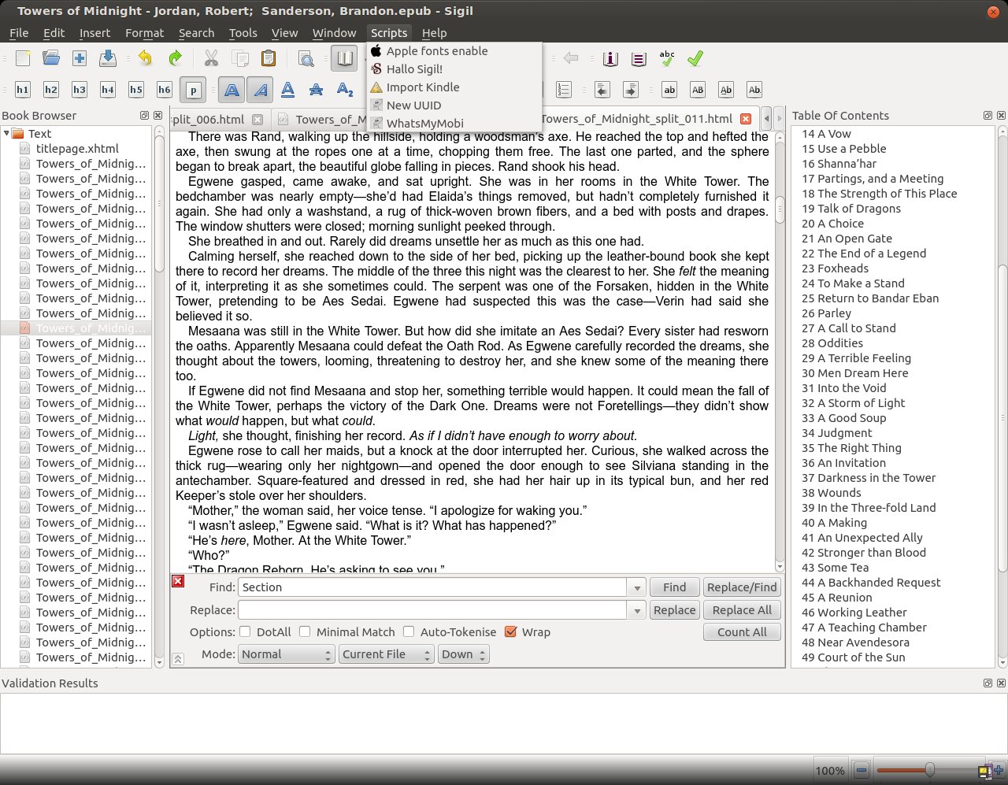Adjust the zoom slider handle
The image size is (1008, 785).
pyautogui.click(x=930, y=770)
